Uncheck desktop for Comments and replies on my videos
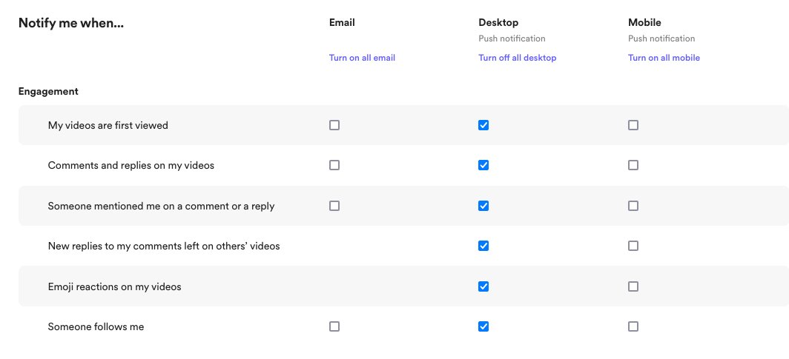Image resolution: width=789 pixels, height=359 pixels. click(483, 165)
